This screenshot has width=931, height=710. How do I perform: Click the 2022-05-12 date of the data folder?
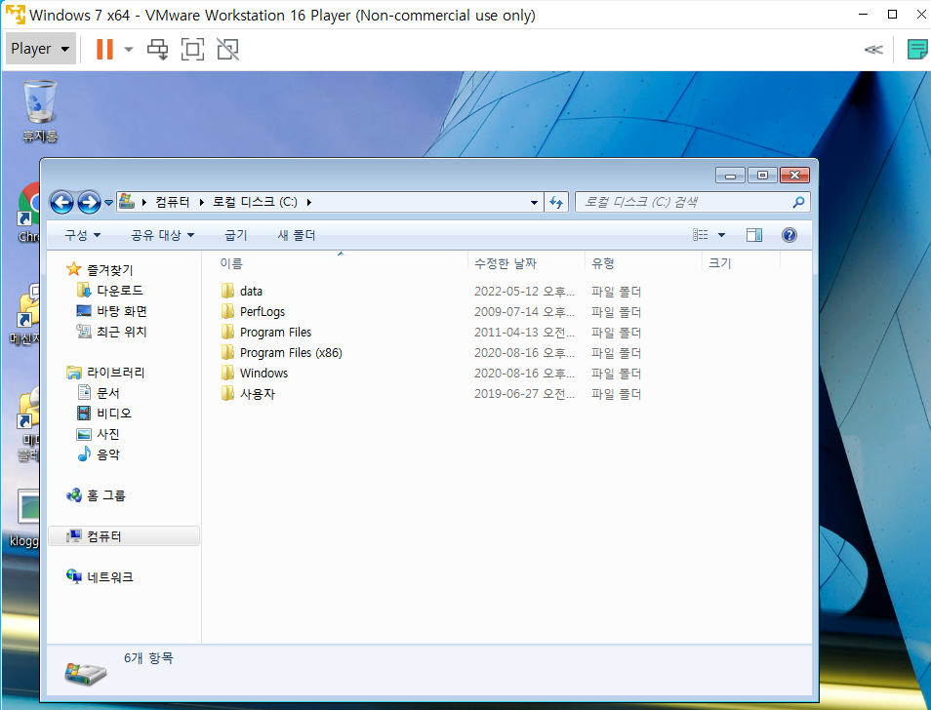pyautogui.click(x=524, y=292)
